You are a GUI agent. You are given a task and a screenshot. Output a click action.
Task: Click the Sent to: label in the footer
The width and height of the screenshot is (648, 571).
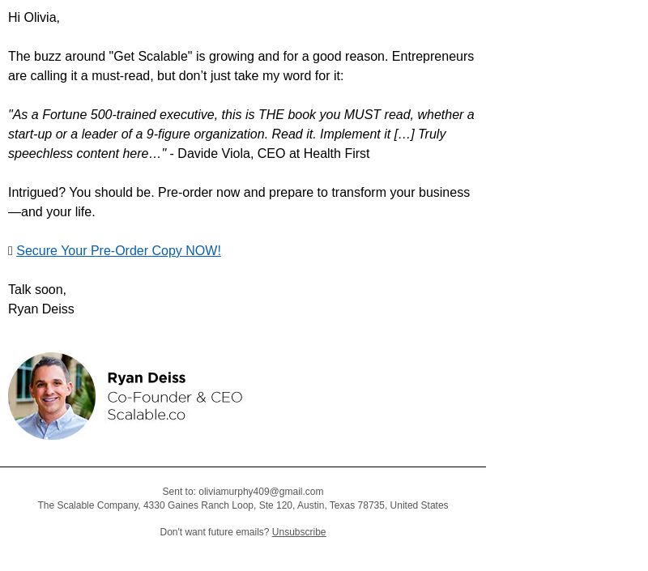coord(179,492)
